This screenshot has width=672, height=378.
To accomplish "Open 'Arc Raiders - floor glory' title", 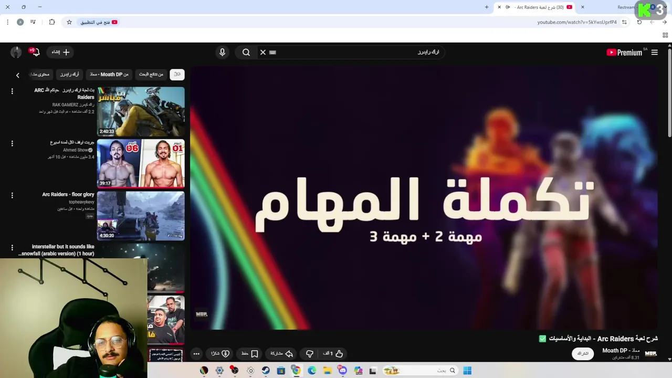I will point(68,194).
